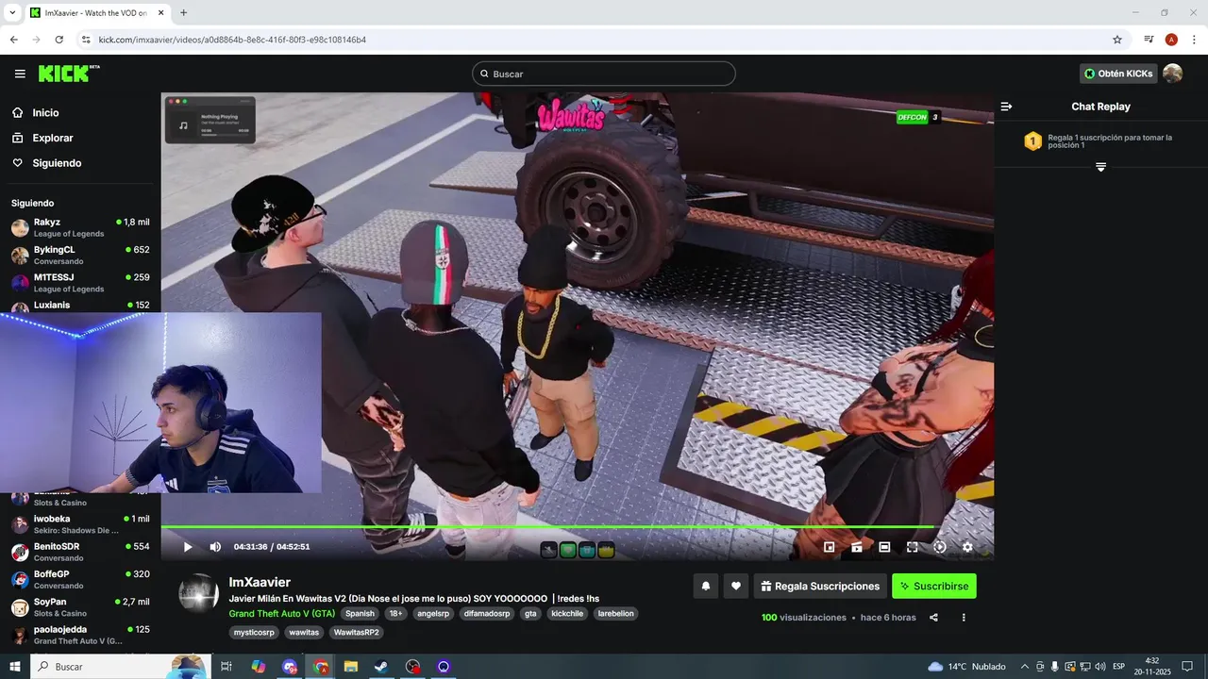The image size is (1208, 679).
Task: Open iwobeka channel in following list
Action: point(80,524)
